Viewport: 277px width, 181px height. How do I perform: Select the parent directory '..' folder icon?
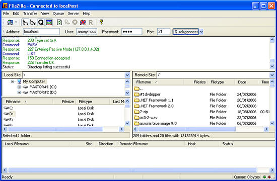point(136,88)
